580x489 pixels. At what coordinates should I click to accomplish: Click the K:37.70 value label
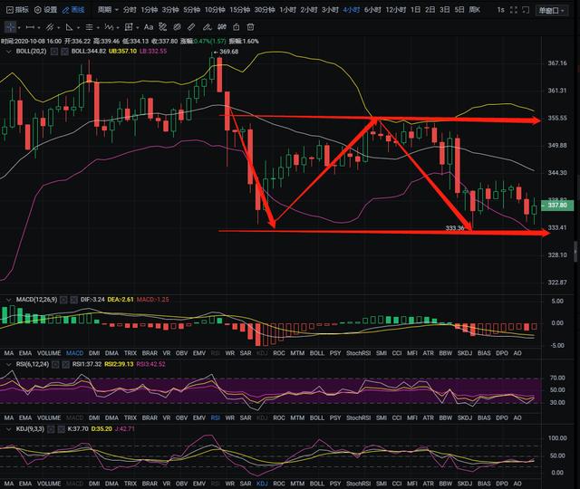tap(78, 429)
